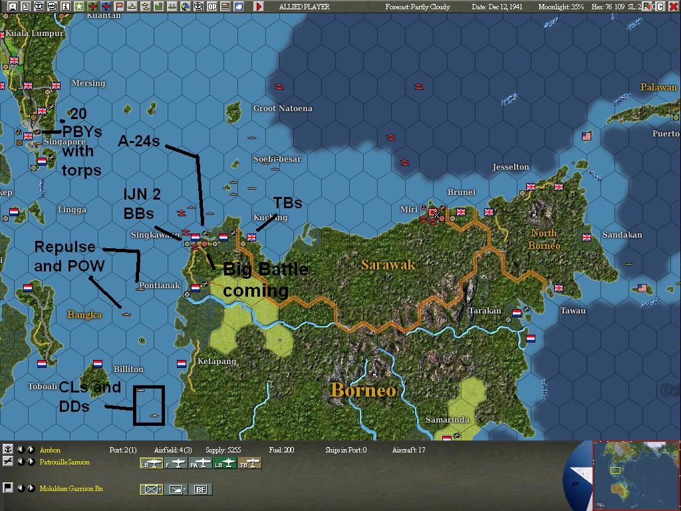Select the F fighter air unit
The width and height of the screenshot is (681, 511).
point(176,464)
